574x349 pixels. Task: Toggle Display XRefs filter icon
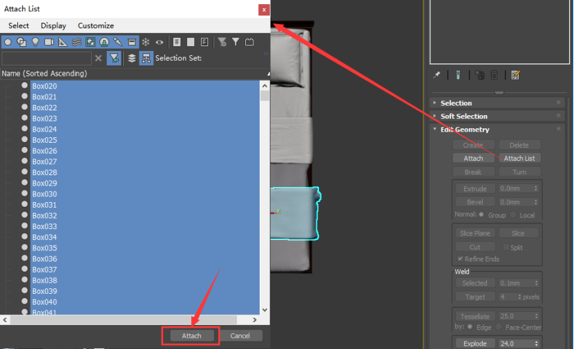point(104,42)
